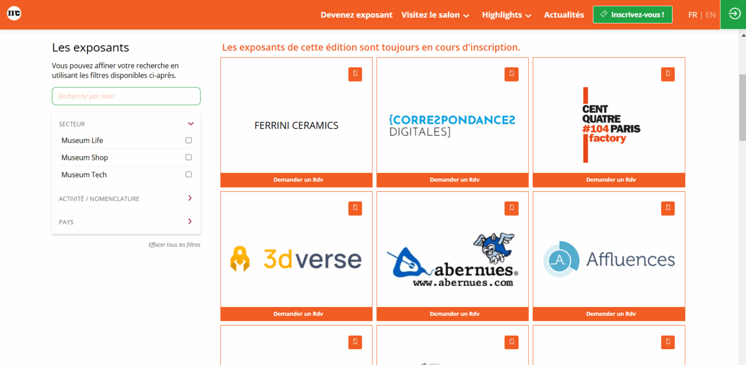Click the Inscrivez-vous ! button
The width and height of the screenshot is (746, 365).
tap(632, 15)
